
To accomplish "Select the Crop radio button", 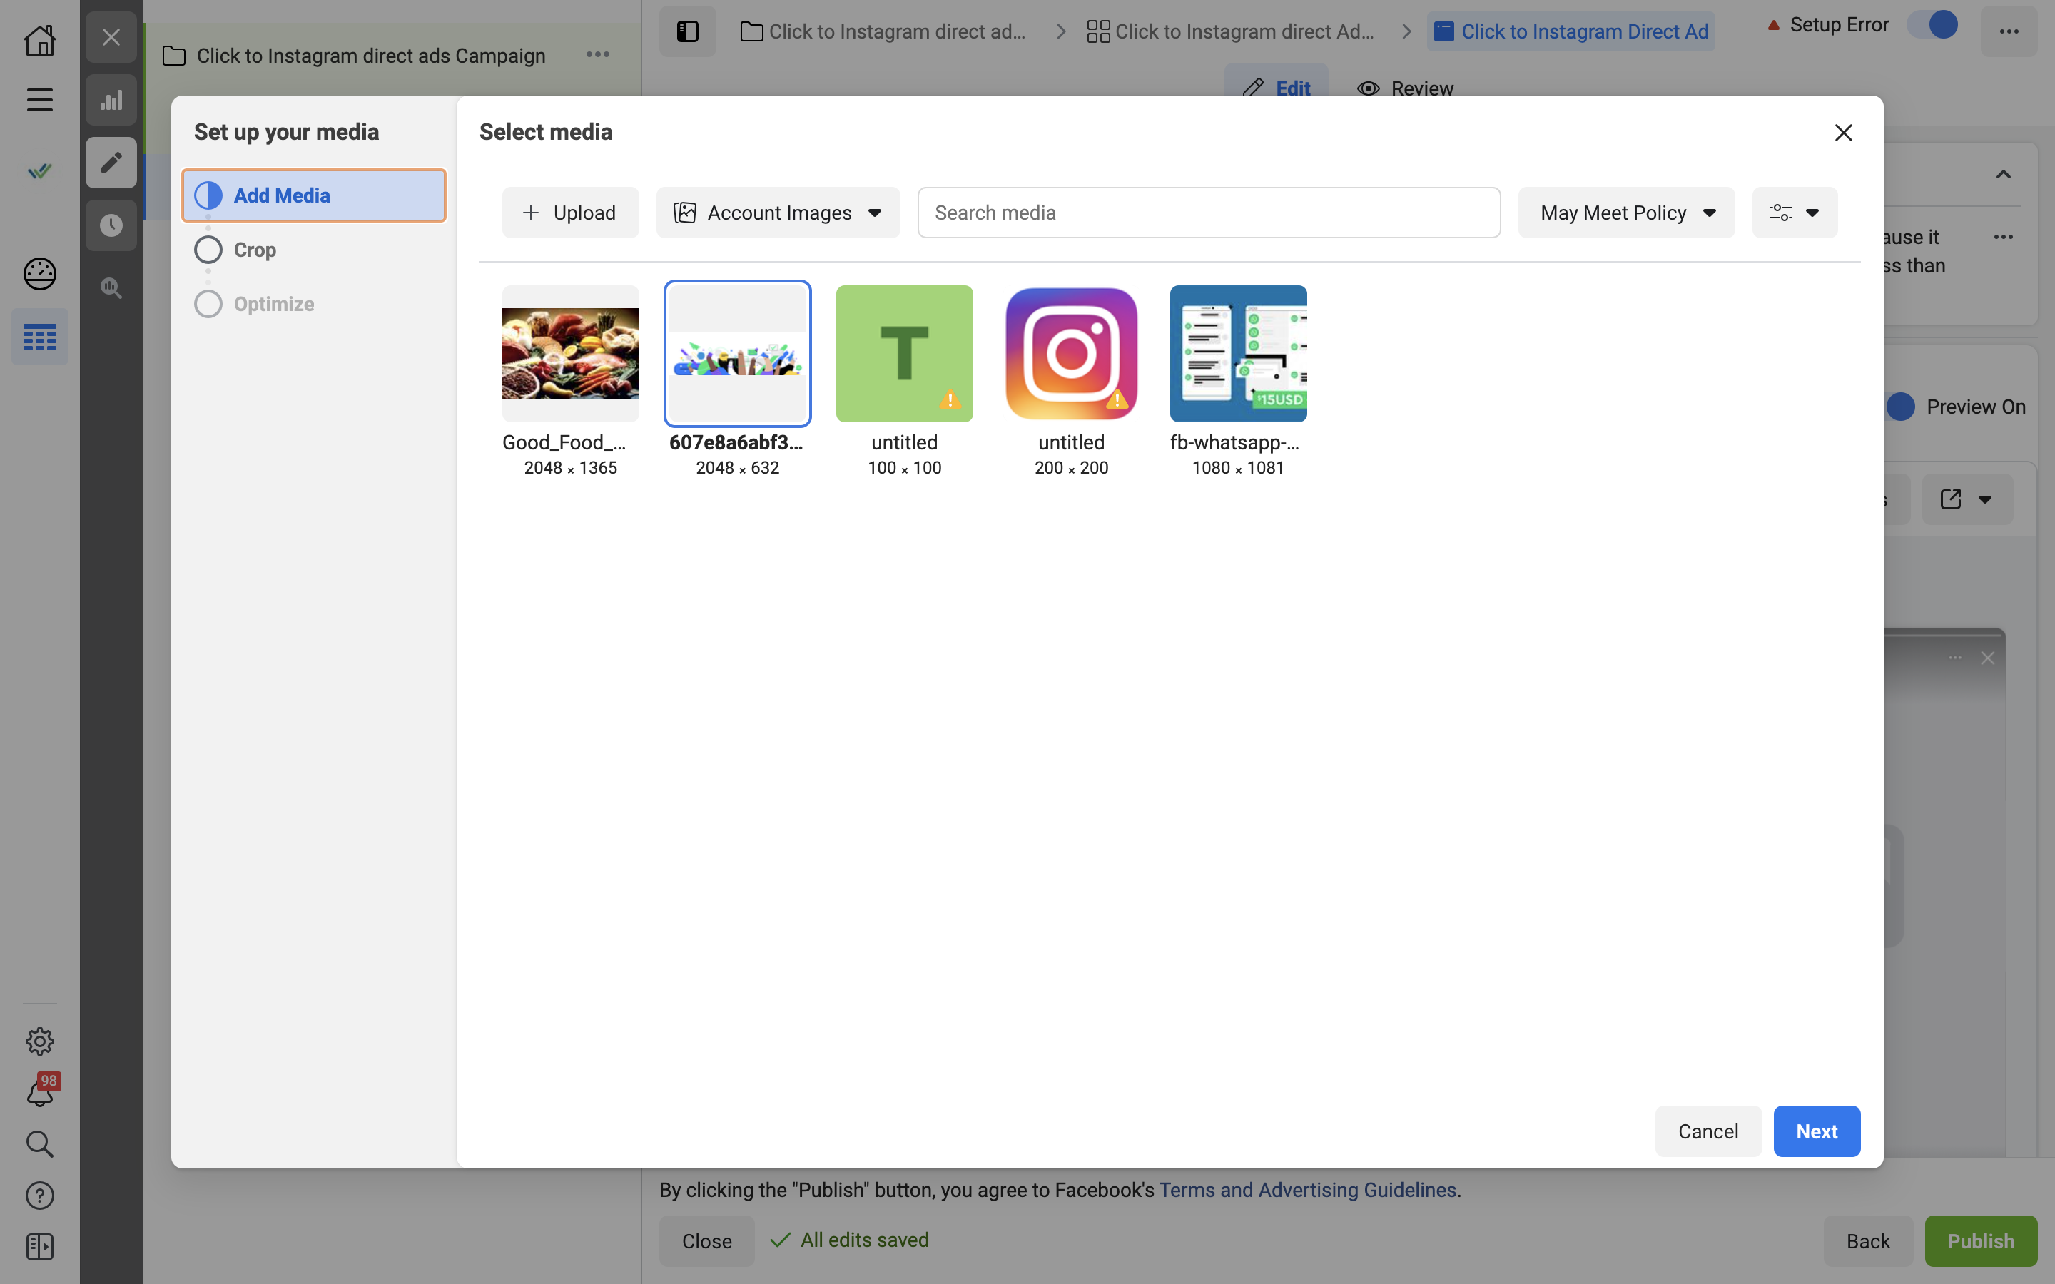I will click(x=207, y=250).
